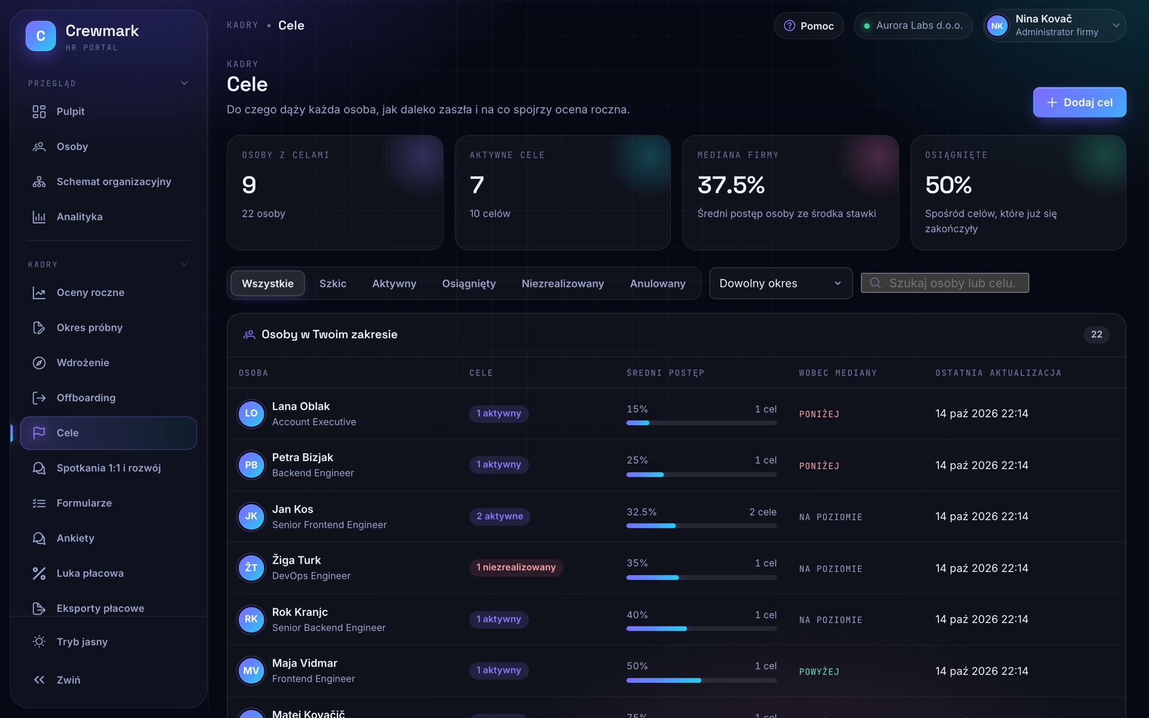Screen dimensions: 1149x718
Task: Open the Luka płacowa percent icon
Action: coord(39,573)
